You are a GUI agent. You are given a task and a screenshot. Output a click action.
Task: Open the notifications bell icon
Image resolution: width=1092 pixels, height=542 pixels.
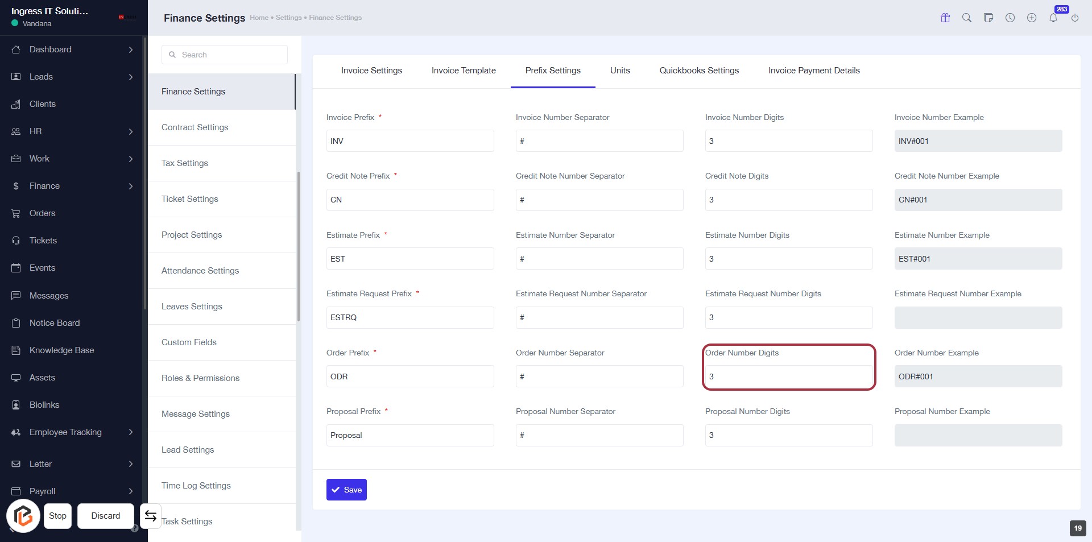coord(1053,18)
